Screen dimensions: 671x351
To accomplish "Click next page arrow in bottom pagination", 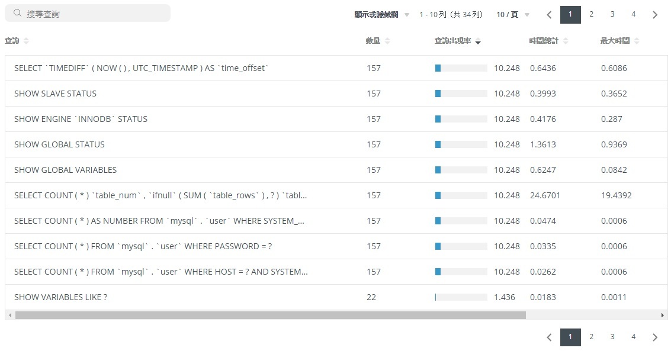I will click(654, 337).
